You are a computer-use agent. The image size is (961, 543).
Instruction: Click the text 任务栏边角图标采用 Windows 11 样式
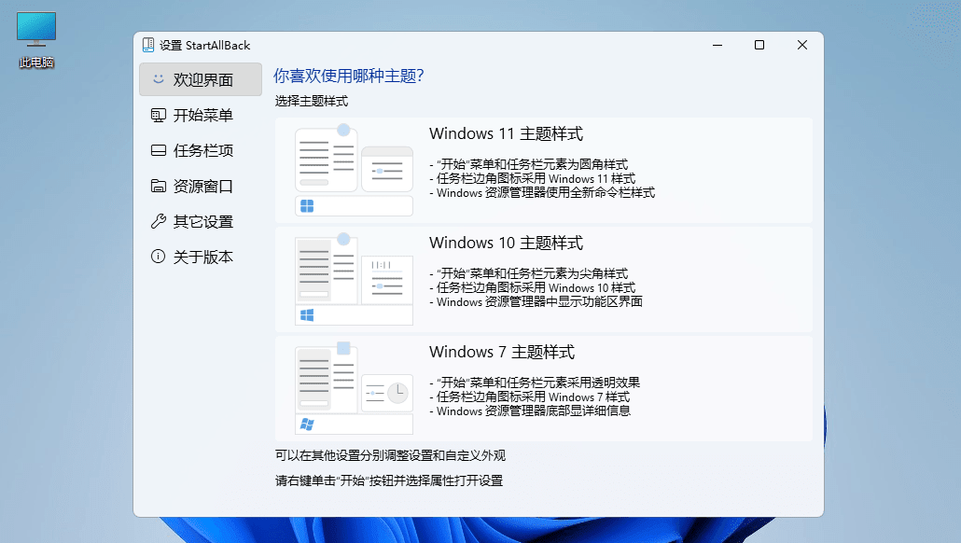(536, 178)
